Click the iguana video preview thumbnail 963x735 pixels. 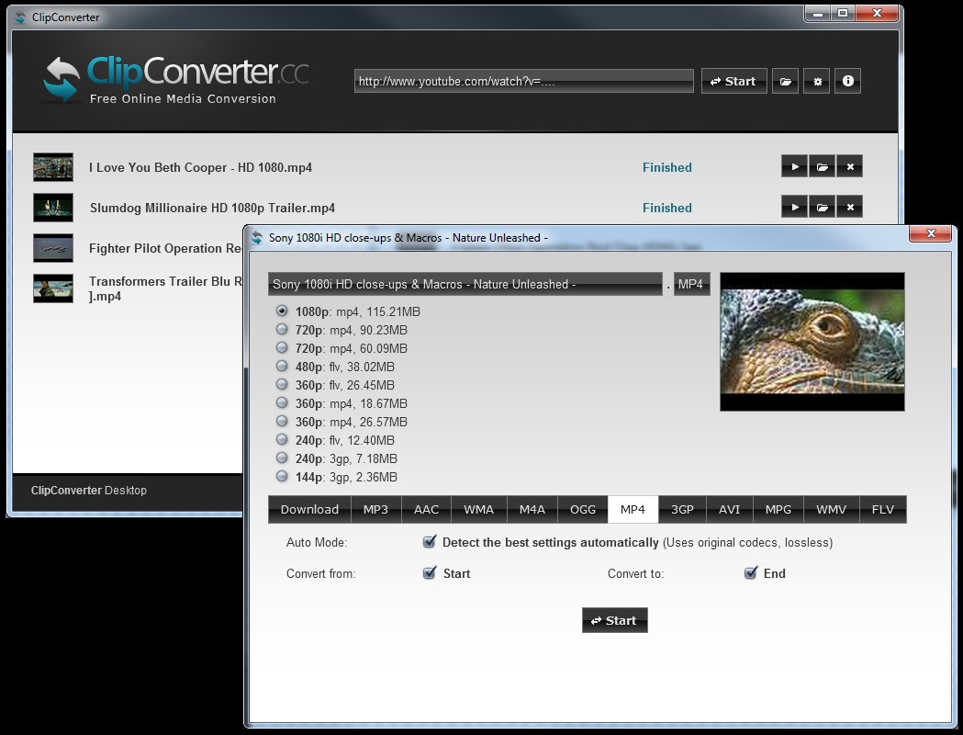click(x=812, y=341)
